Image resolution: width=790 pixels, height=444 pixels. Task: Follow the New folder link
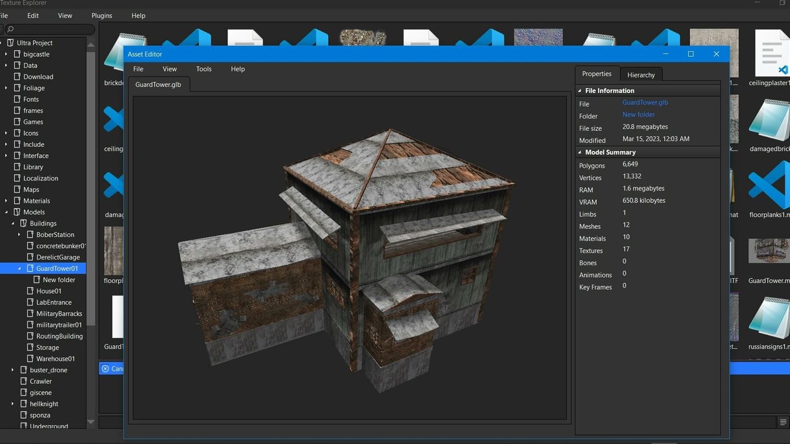pyautogui.click(x=638, y=115)
